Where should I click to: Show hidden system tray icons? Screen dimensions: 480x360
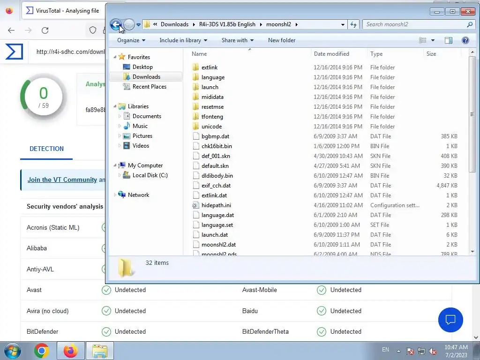coord(398,351)
